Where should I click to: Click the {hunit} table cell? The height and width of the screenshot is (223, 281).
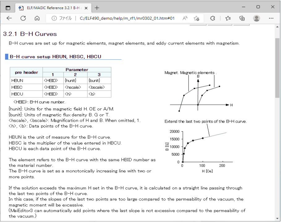click(x=75, y=81)
